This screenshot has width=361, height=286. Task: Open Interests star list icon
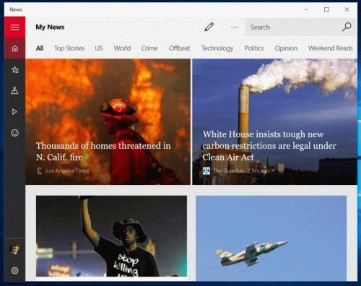point(14,69)
